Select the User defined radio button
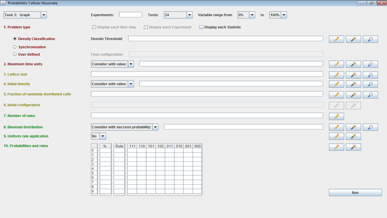The height and width of the screenshot is (218, 387). (x=15, y=54)
